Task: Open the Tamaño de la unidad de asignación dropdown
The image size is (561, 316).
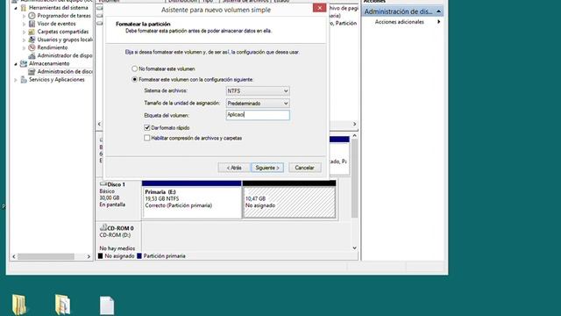Action: pos(258,104)
